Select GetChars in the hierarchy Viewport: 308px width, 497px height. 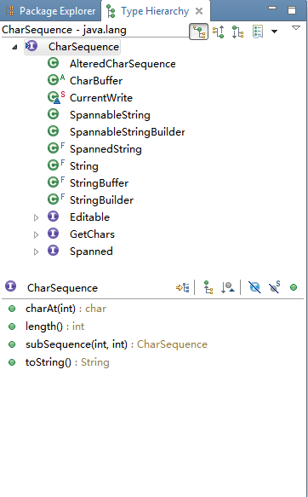coord(92,234)
